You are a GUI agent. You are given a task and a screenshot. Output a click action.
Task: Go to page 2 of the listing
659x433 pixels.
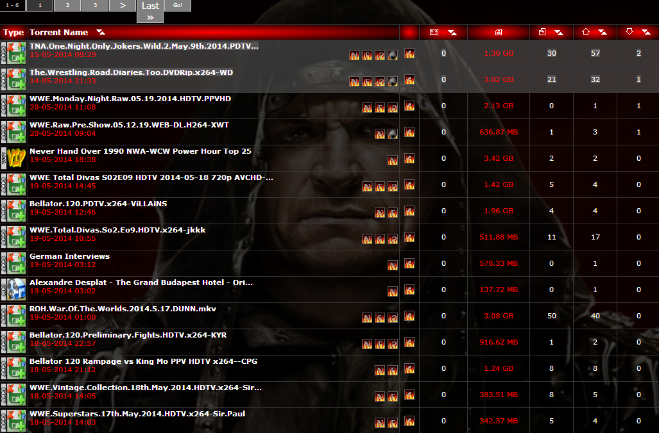(x=67, y=6)
